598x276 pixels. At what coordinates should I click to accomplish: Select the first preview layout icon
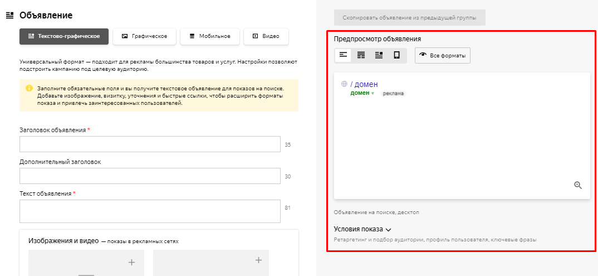343,55
